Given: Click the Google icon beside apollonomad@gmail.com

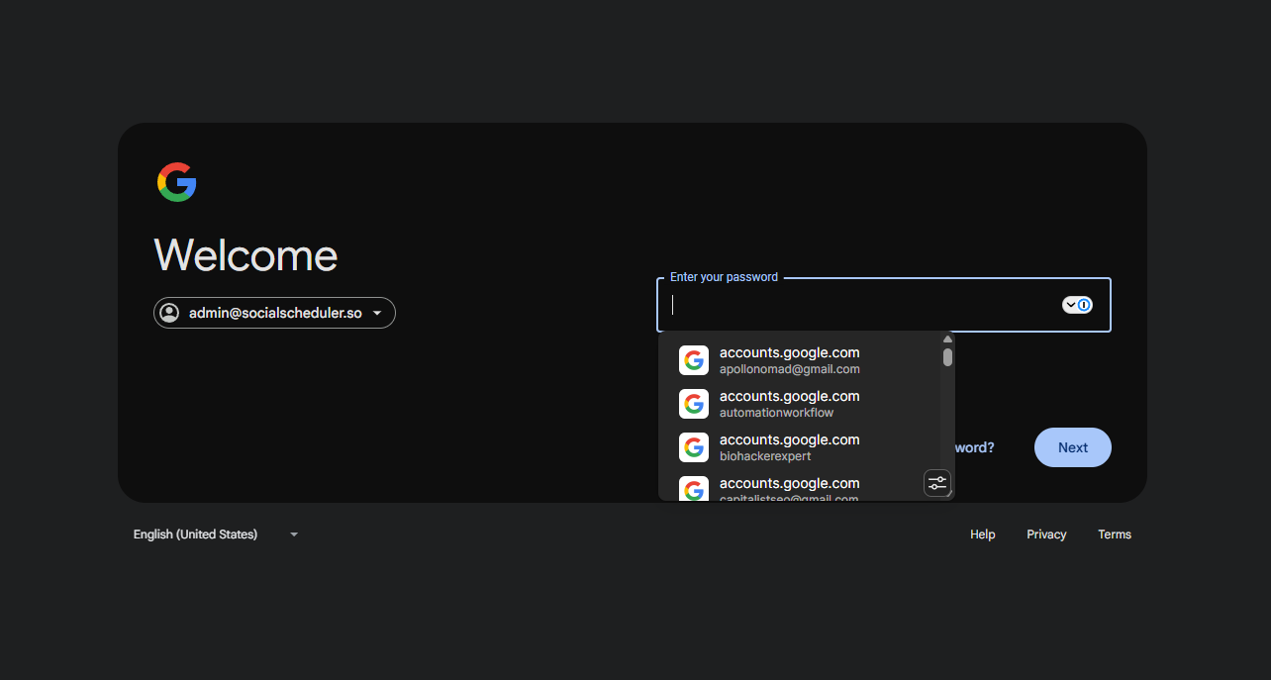Looking at the screenshot, I should (x=694, y=360).
